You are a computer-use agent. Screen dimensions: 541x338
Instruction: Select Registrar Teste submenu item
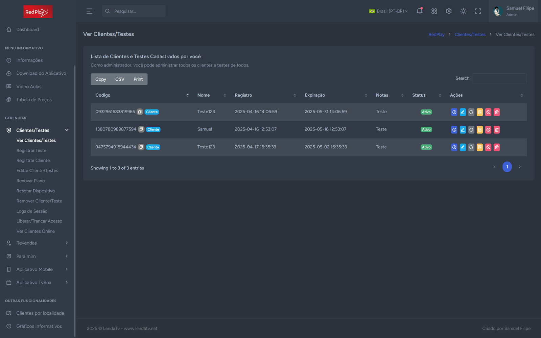pyautogui.click(x=31, y=150)
